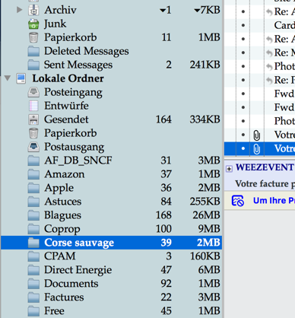Image resolution: width=295 pixels, height=318 pixels.
Task: Click the Posteingang inbox icon
Action: point(33,92)
